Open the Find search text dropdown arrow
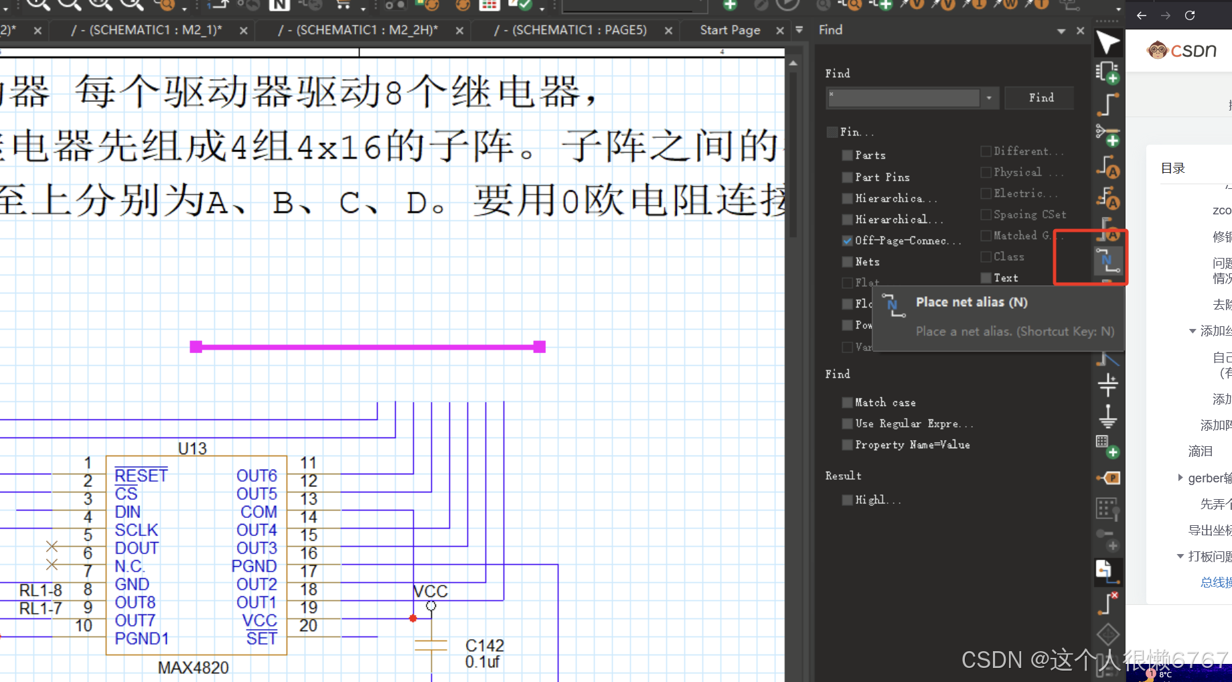 click(x=989, y=98)
